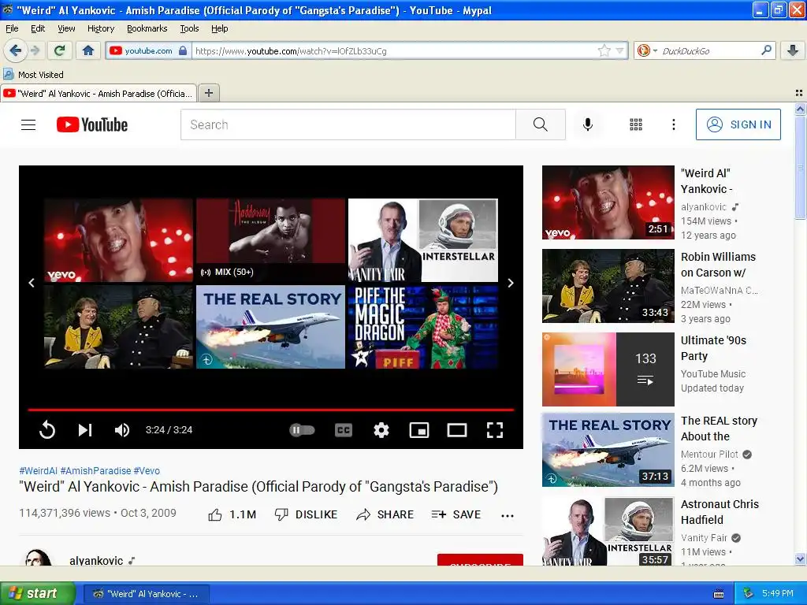Screen dimensions: 807x605
Task: Open the Tools menu
Action: (189, 28)
